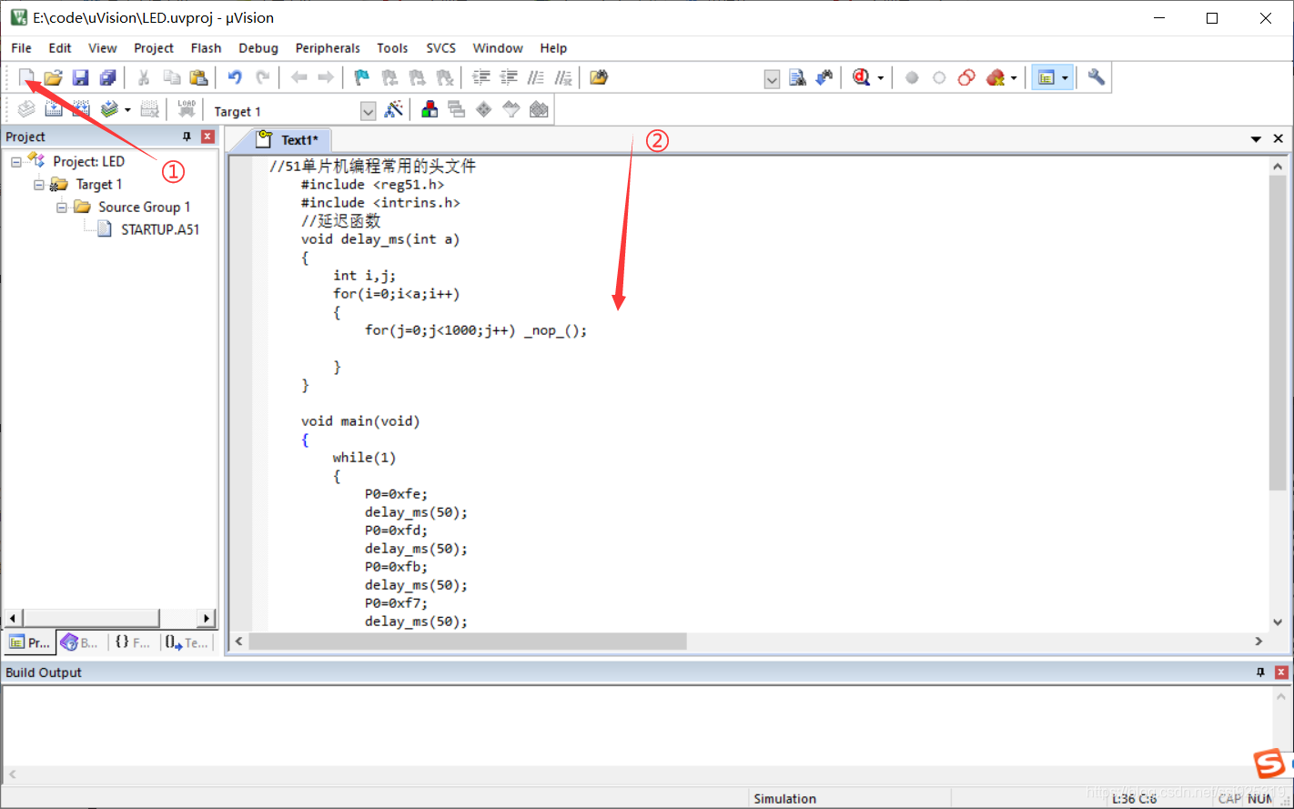Viewport: 1294px width, 809px height.
Task: Launch the Pack Installer icon
Action: pyautogui.click(x=539, y=110)
